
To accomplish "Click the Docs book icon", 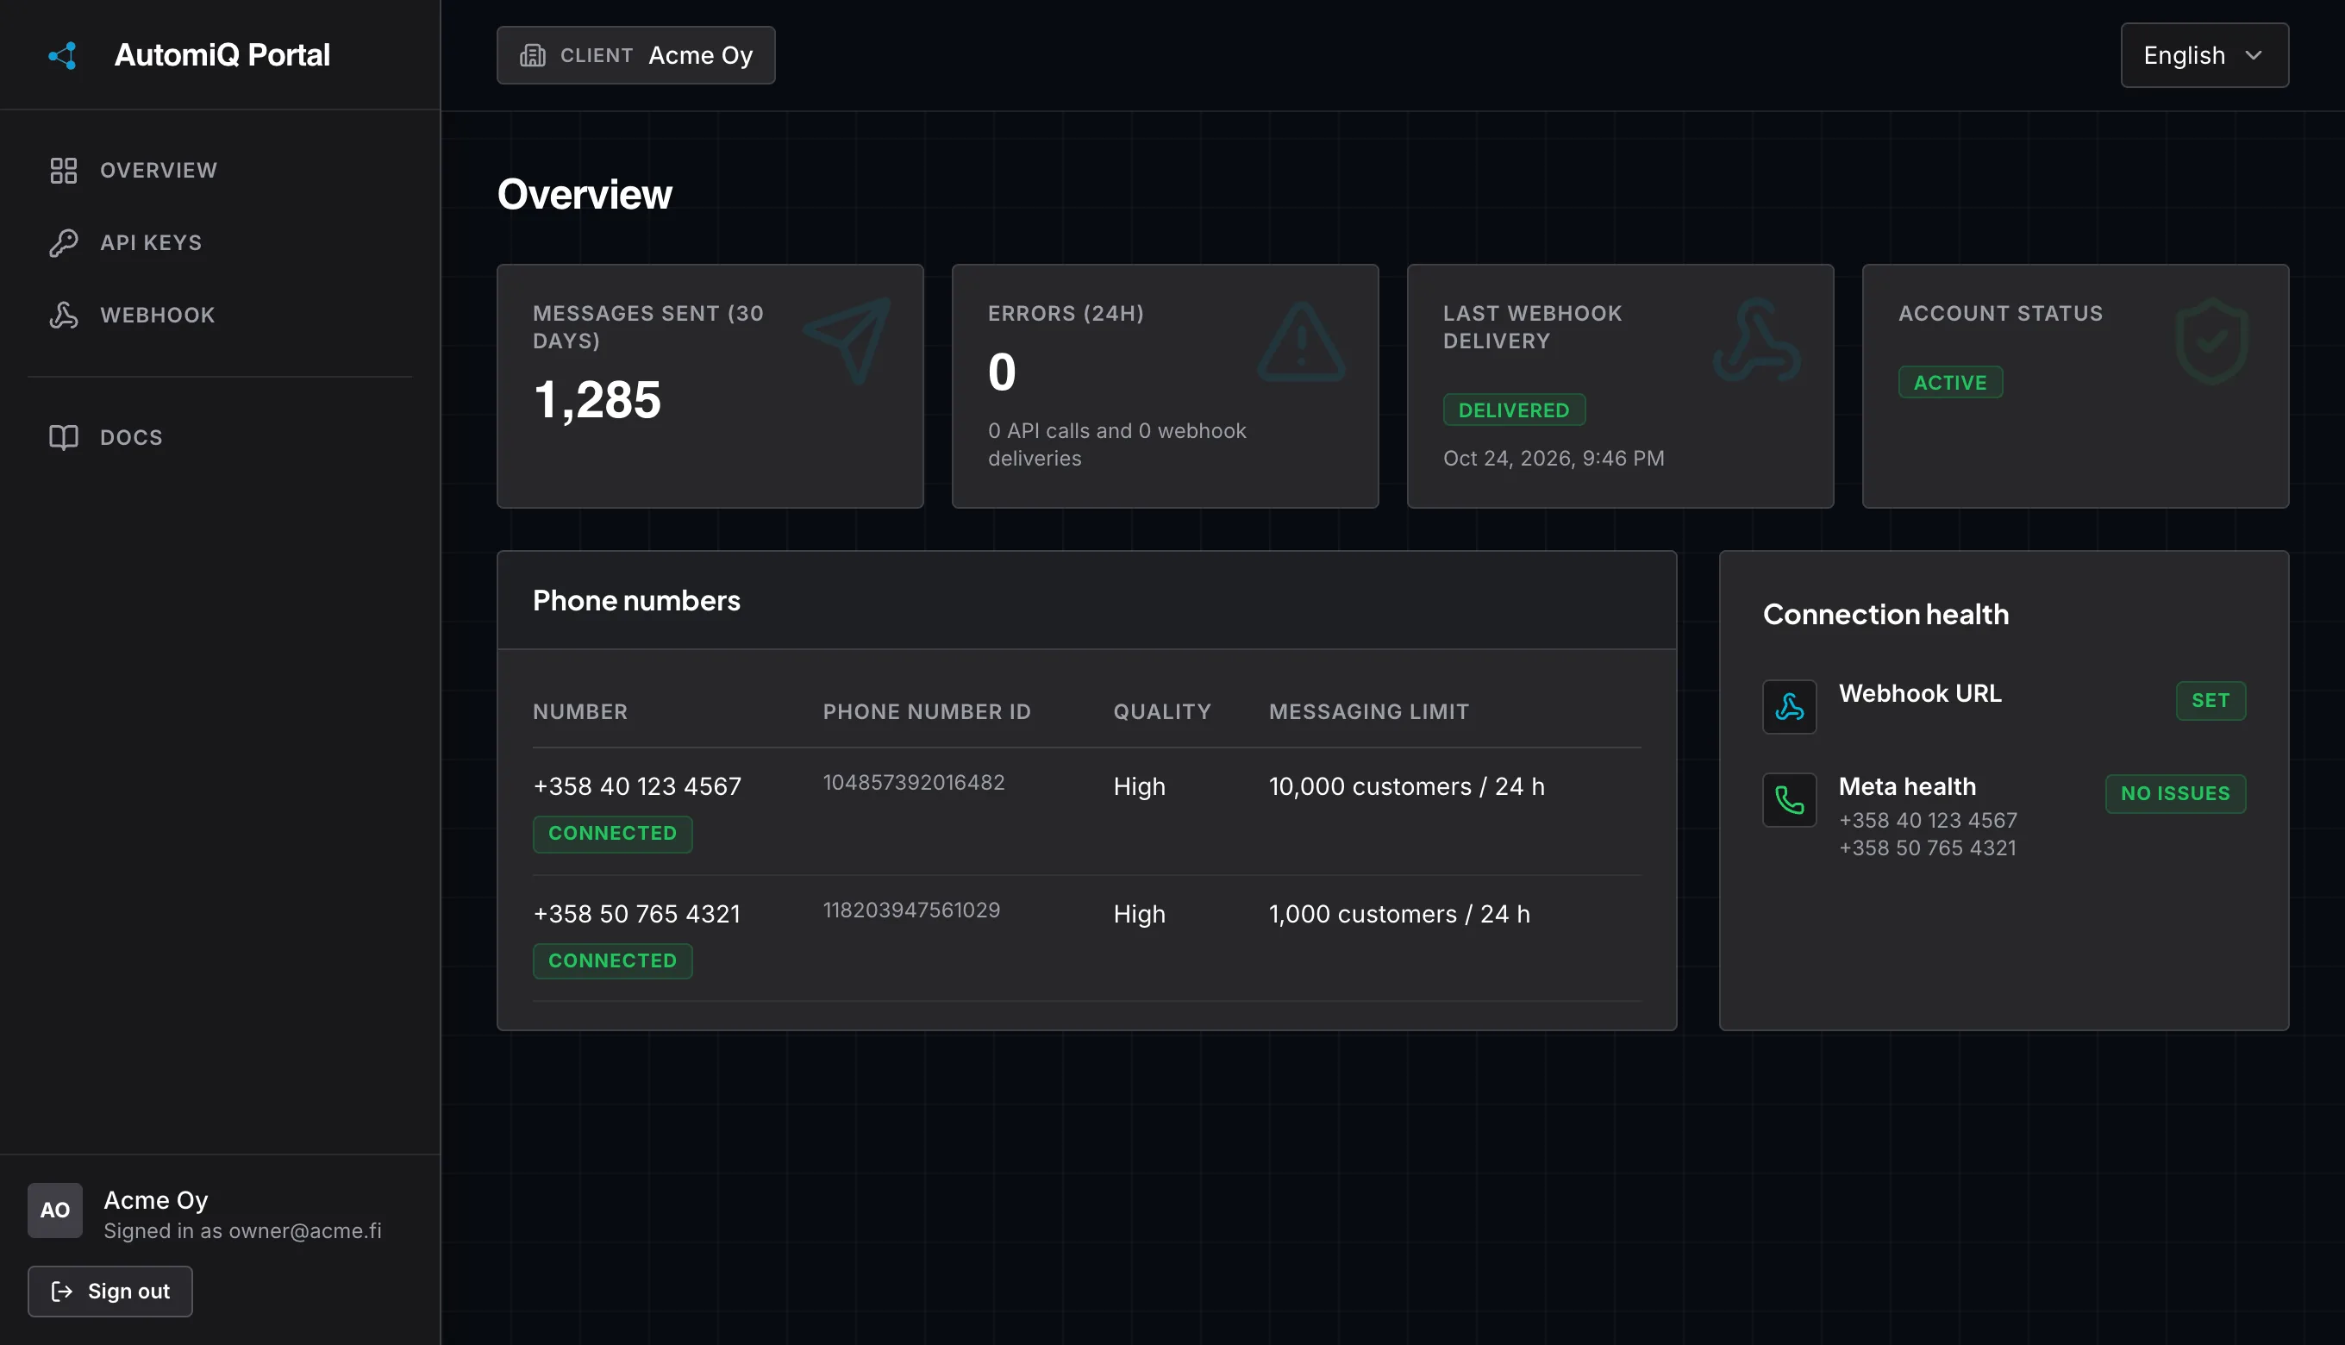I will (63, 437).
